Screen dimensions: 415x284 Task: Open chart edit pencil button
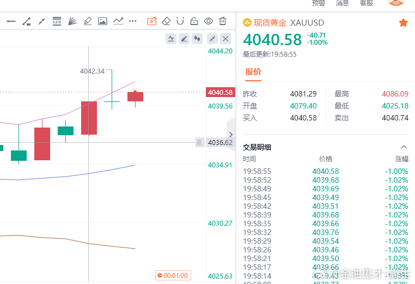pos(184,39)
